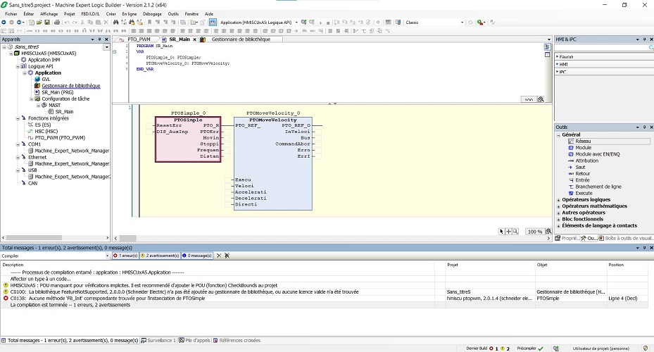Open the Débogage menu

click(152, 13)
